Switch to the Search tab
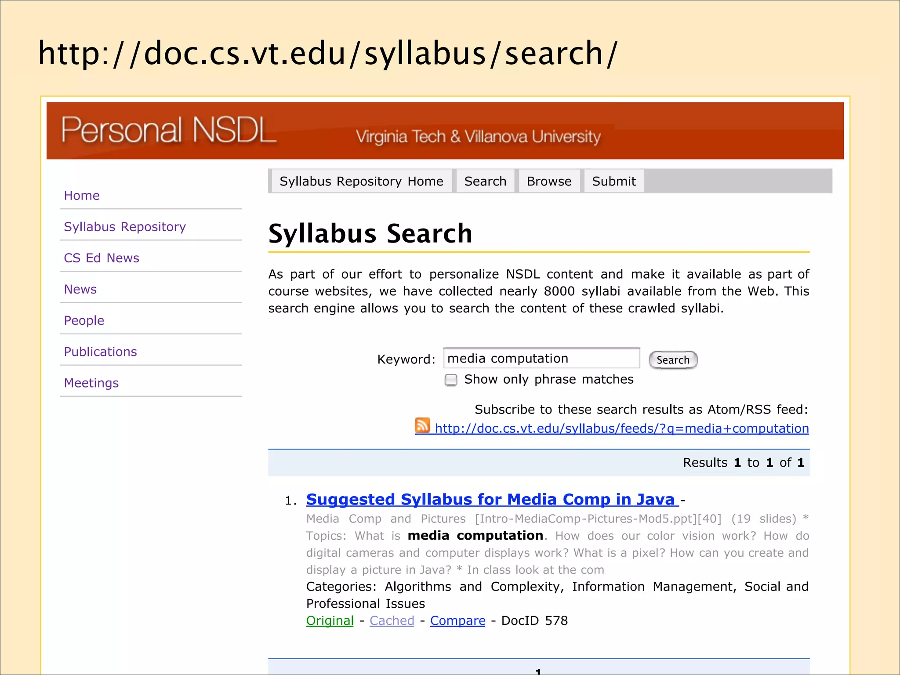Screen dimensions: 900x675 pyautogui.click(x=485, y=181)
